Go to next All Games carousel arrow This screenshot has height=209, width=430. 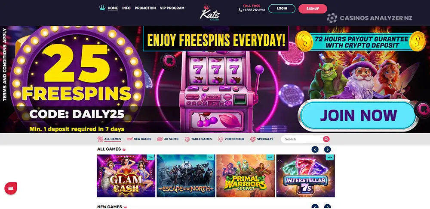coord(327,149)
